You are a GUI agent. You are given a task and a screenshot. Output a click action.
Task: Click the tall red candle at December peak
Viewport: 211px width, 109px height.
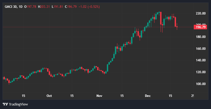161,18
